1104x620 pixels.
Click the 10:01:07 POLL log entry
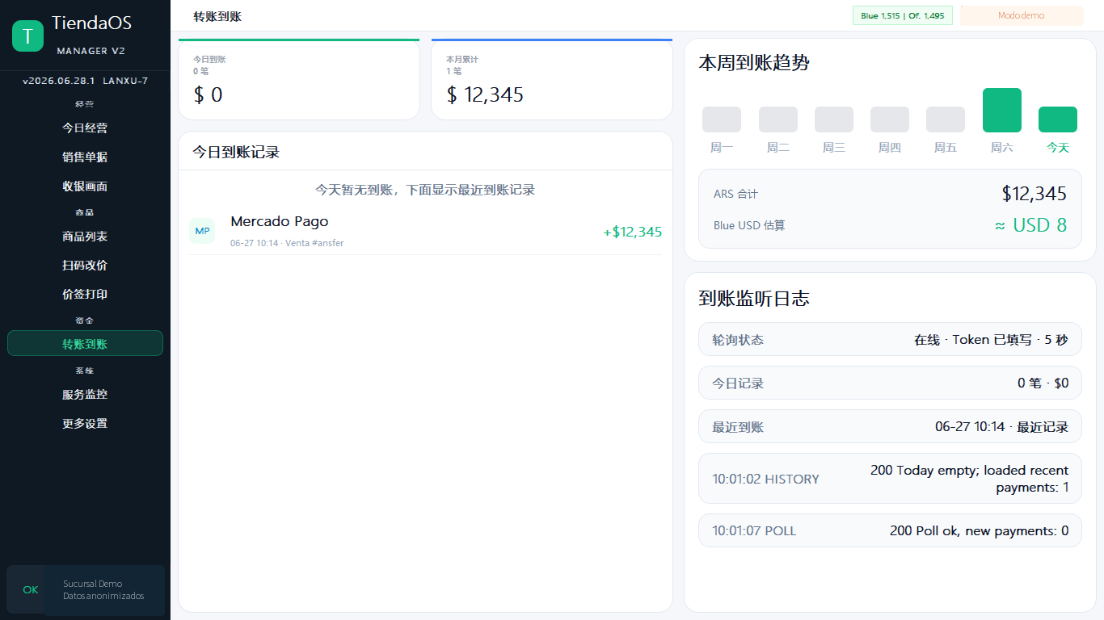(890, 530)
